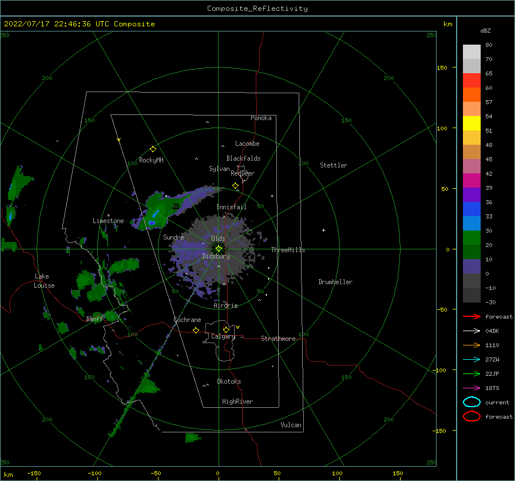Select the 30 dBZ light blue swatch
This screenshot has height=481, width=515.
(x=472, y=224)
